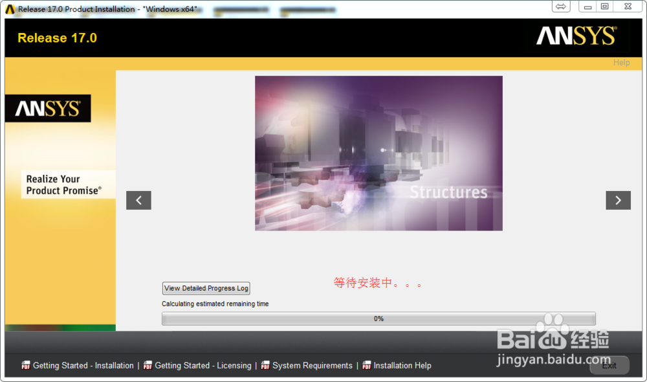Show the previous slideshow image

click(138, 200)
